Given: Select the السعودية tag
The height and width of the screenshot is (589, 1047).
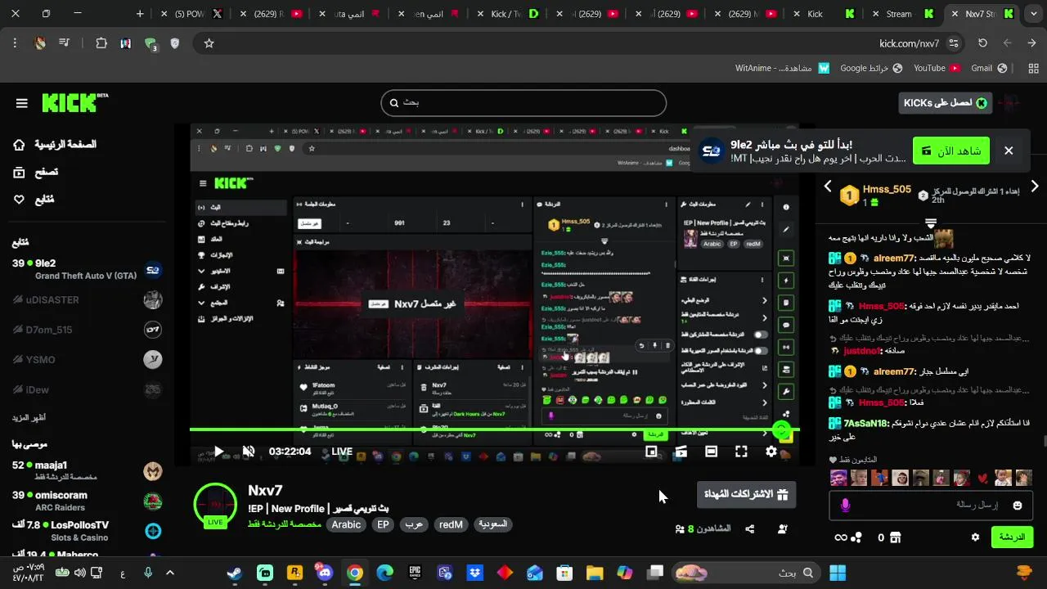Looking at the screenshot, I should (493, 524).
